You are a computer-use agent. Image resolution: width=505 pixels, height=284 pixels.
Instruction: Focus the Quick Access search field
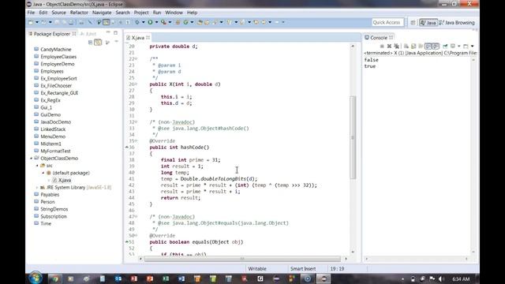point(387,22)
